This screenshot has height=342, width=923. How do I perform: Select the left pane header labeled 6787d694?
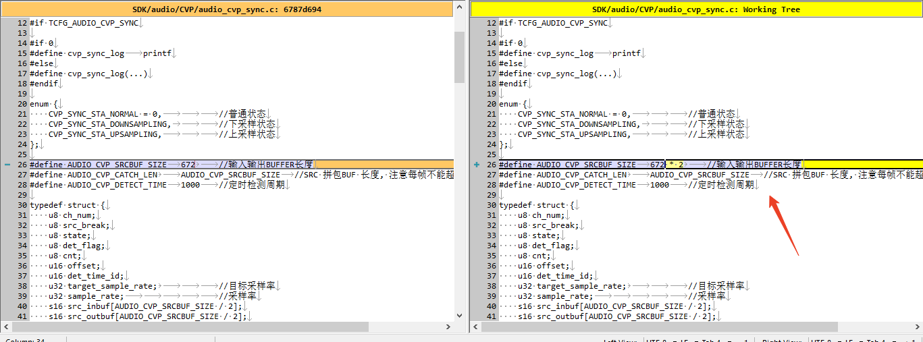coord(226,9)
